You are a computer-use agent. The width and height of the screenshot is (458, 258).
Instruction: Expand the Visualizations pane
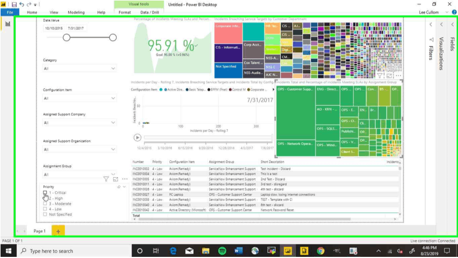click(x=441, y=25)
